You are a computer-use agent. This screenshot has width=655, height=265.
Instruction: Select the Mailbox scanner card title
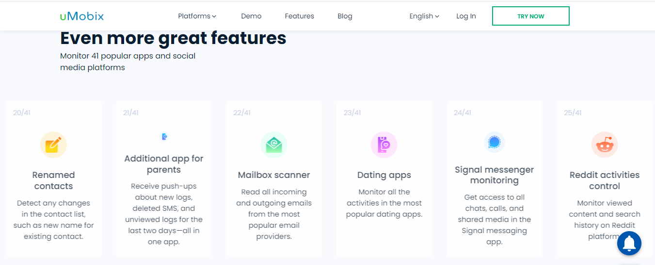click(x=274, y=175)
